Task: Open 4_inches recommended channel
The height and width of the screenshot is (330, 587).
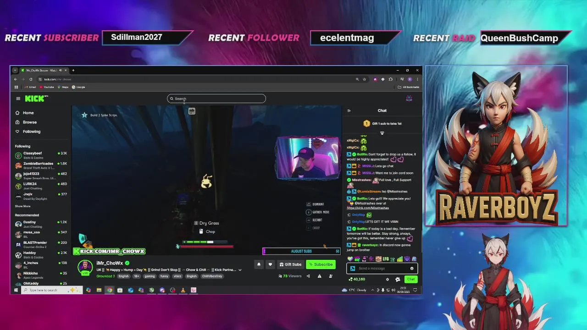Action: (41, 265)
